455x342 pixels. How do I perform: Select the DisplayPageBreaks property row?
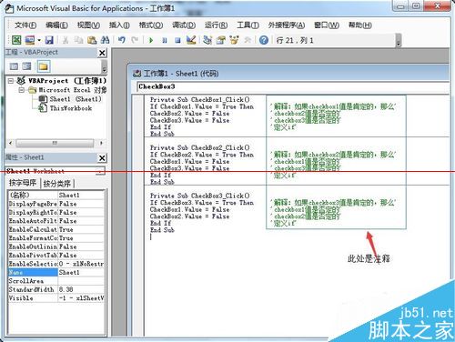click(56, 204)
